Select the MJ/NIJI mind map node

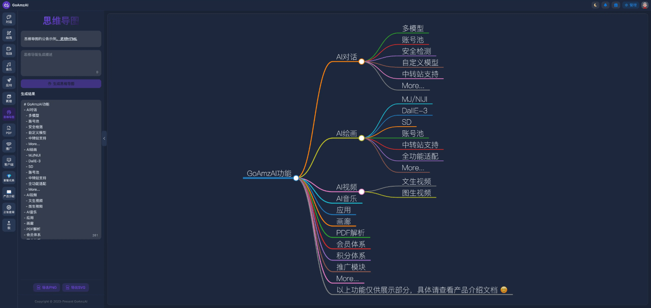coord(415,99)
